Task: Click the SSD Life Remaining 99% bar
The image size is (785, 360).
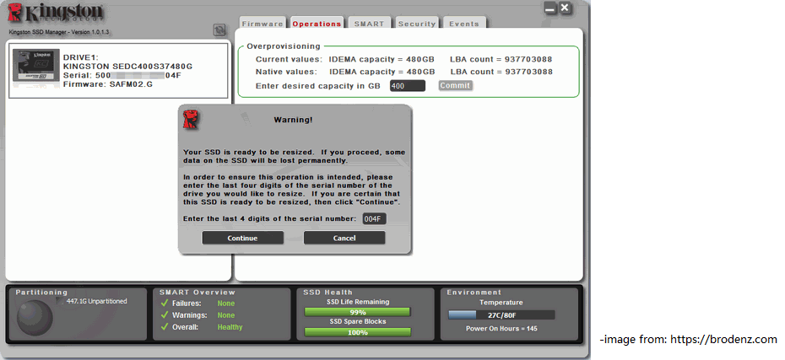Action: pyautogui.click(x=357, y=312)
